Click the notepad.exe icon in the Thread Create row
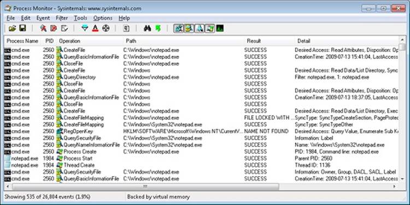Image resolution: width=410 pixels, height=205 pixels. click(x=8, y=165)
